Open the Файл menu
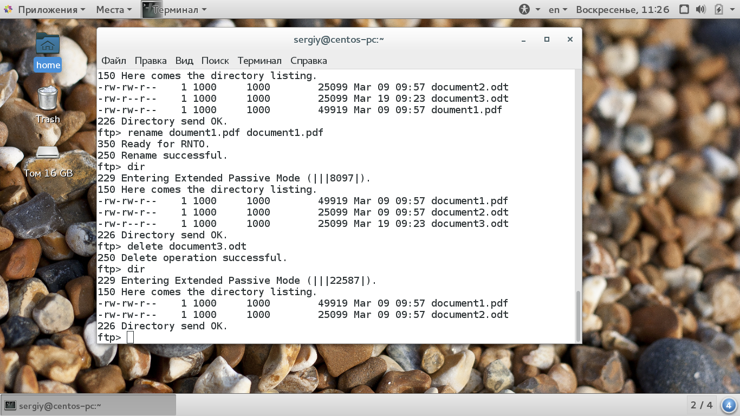740x416 pixels. click(113, 61)
